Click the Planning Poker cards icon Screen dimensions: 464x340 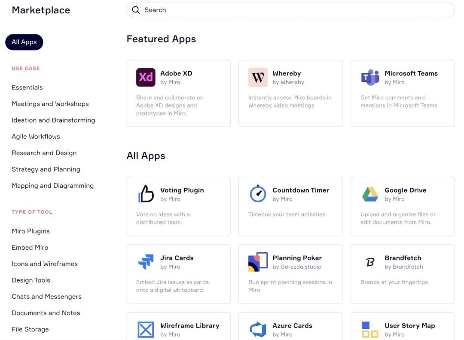[x=258, y=262]
